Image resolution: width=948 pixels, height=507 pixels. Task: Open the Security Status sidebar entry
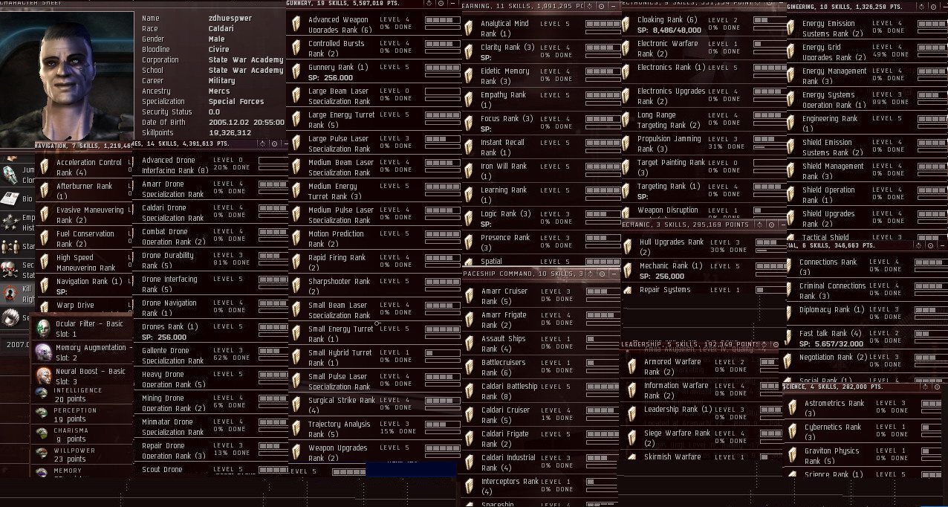pos(17,270)
